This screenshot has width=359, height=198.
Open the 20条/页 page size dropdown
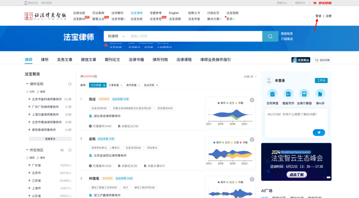[x=250, y=76]
